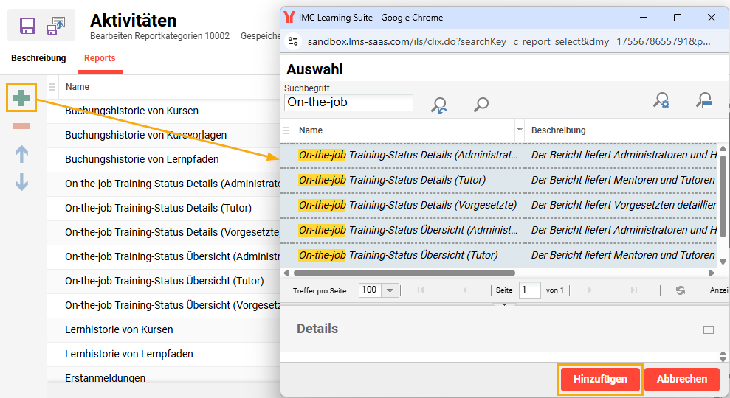The width and height of the screenshot is (730, 398).
Task: Click the save search magnifier icon
Action: (x=704, y=101)
